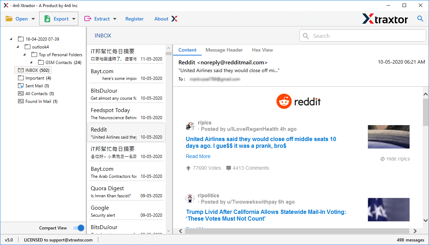Click inside the Search input field

click(x=367, y=36)
